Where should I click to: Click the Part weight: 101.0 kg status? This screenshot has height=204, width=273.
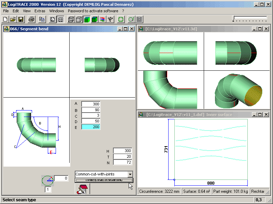tap(231, 191)
